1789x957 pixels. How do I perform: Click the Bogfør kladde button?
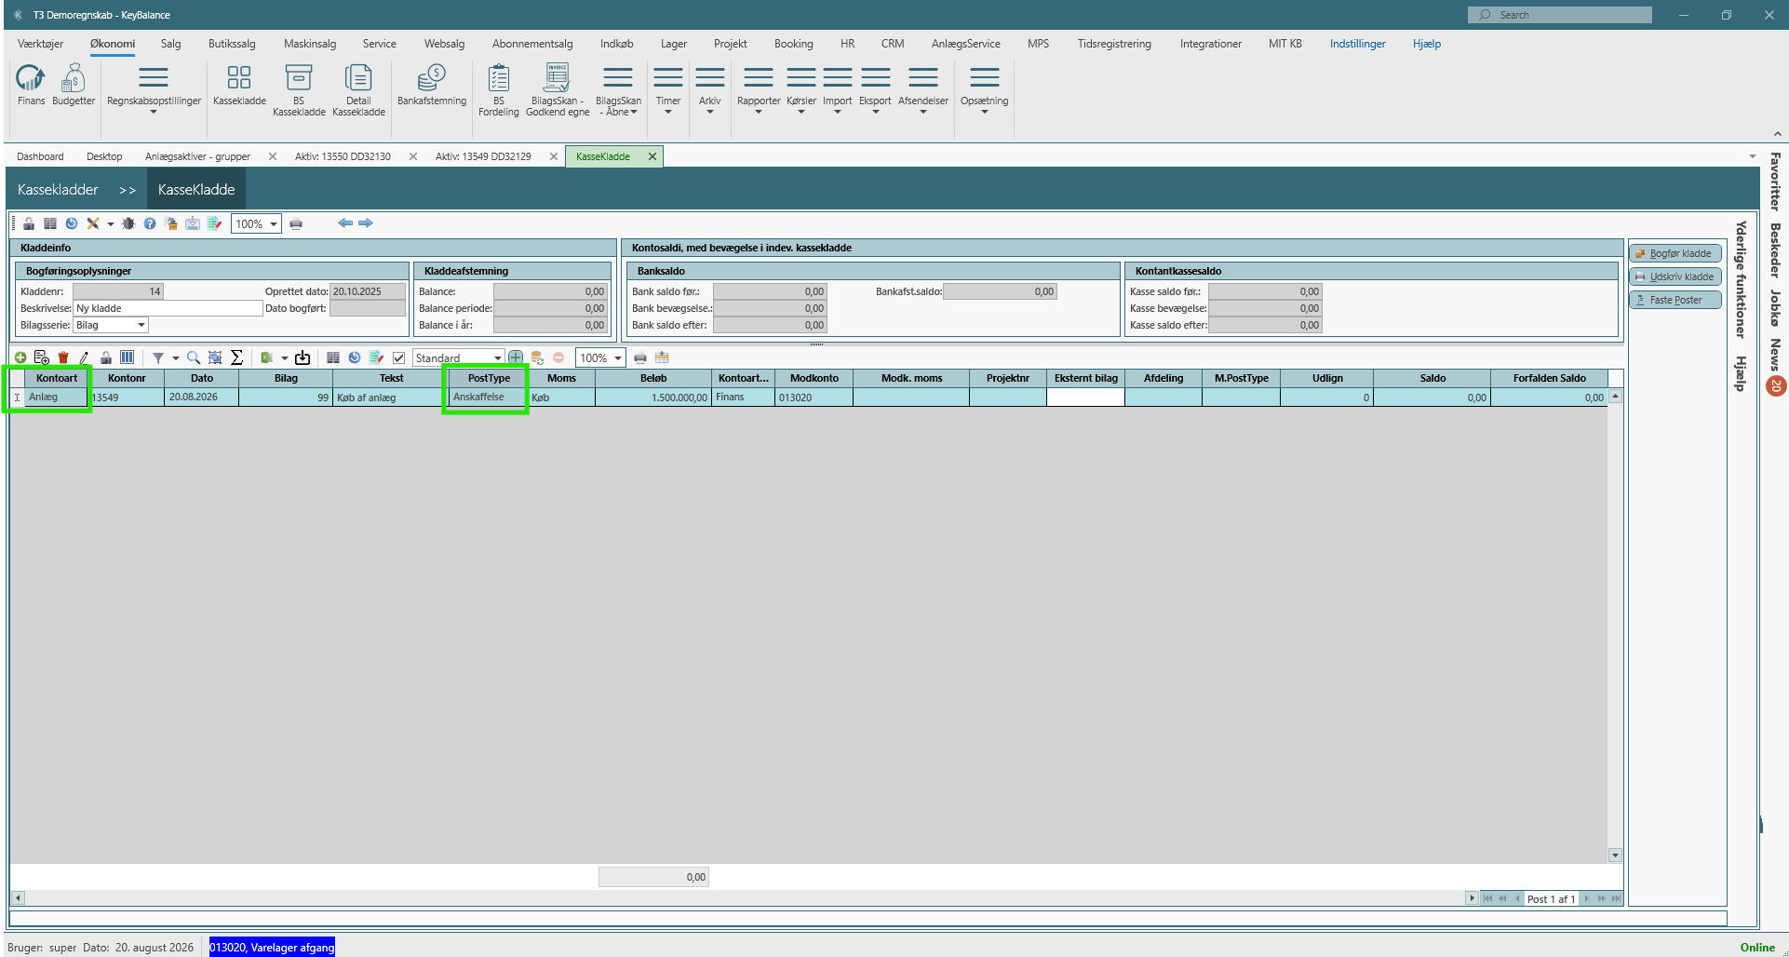click(x=1675, y=253)
